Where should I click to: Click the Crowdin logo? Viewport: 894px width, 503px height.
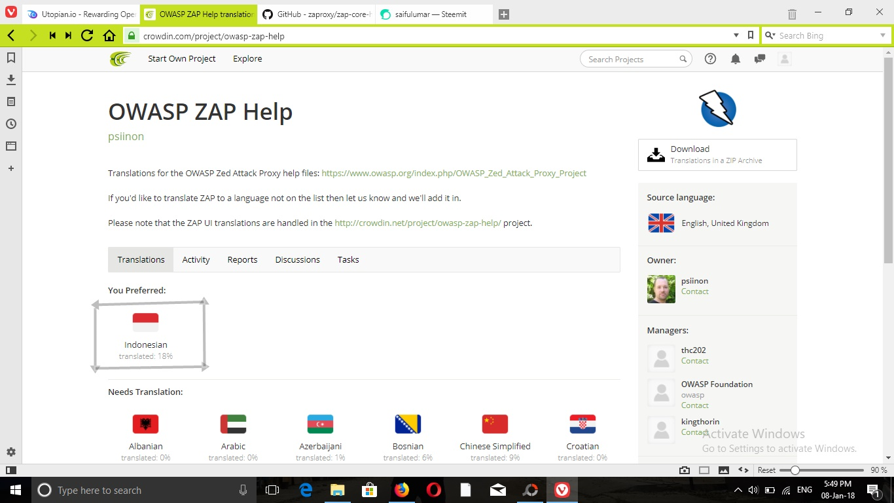click(x=120, y=59)
